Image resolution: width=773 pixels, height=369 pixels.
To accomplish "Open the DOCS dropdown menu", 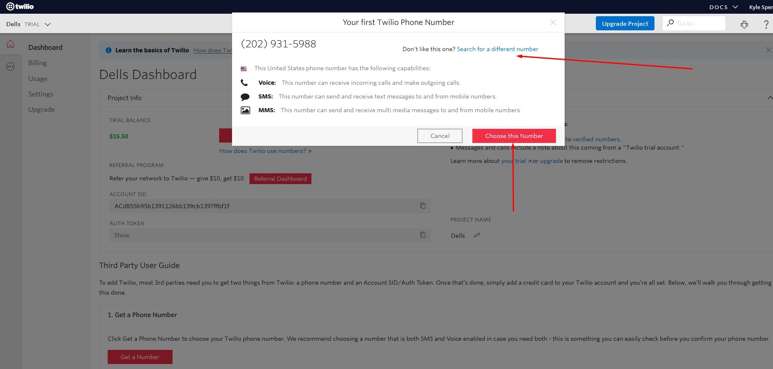I will coord(723,7).
